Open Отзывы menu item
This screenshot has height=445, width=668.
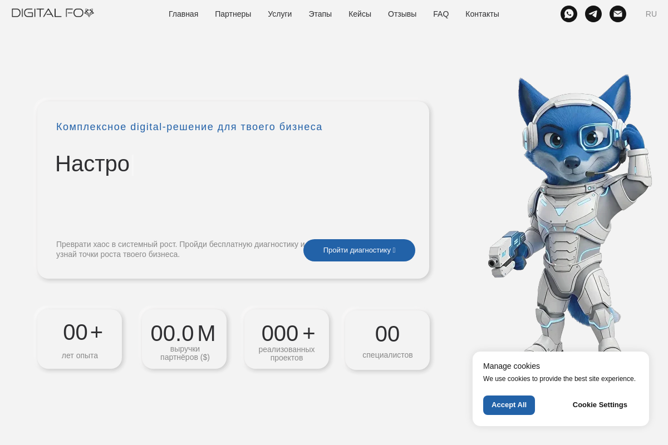coord(402,14)
